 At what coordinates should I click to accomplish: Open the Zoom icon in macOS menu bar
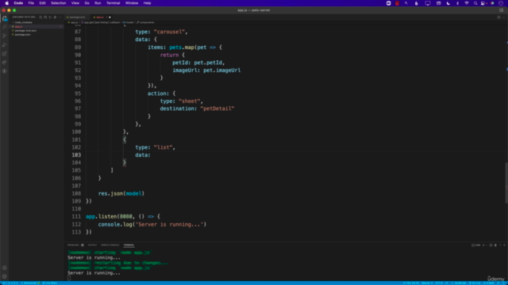click(388, 3)
